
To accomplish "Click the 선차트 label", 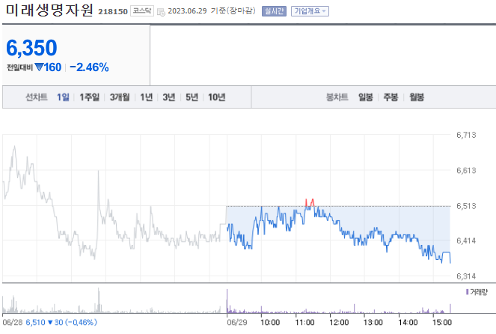I will (37, 97).
